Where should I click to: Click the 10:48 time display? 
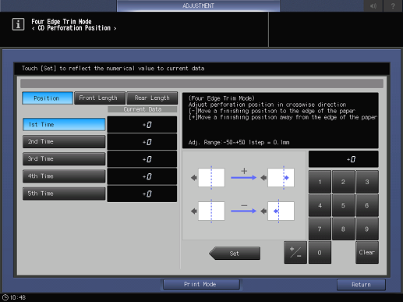18,297
